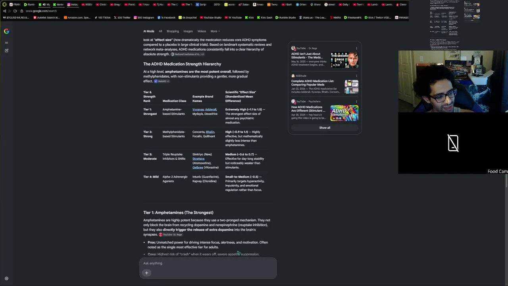Switch to the Script browser tab
This screenshot has height=286, width=508.
click(201, 4)
